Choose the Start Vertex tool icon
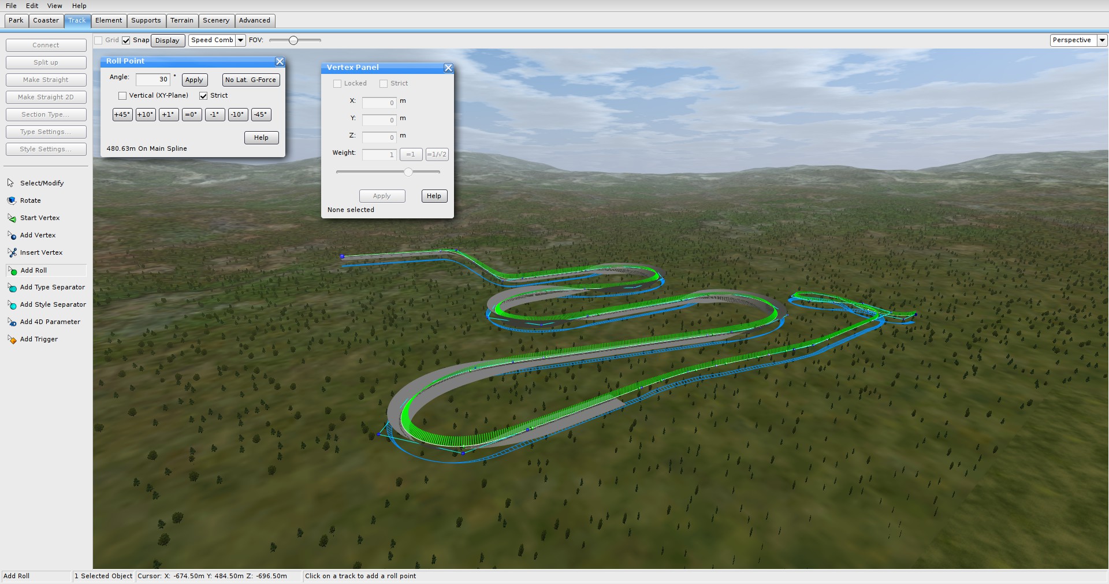Screen dimensions: 1109x584 12,218
